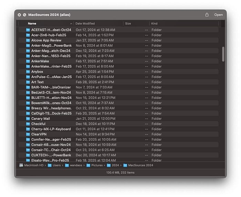Click date Apr 25, 2025 at 1:54 PM

(95, 72)
